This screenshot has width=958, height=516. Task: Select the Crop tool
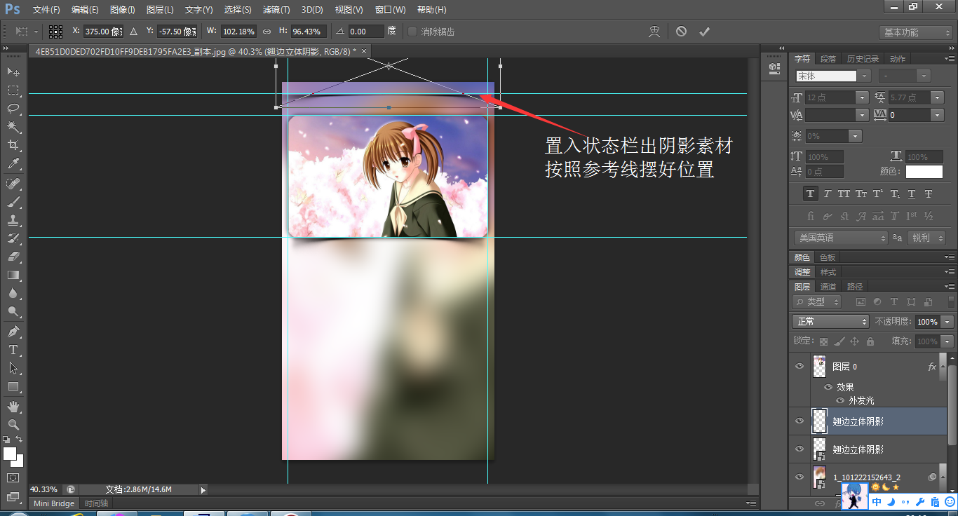[13, 145]
